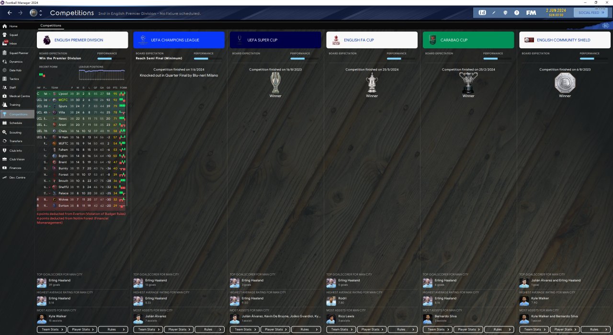Click the Schedule sidebar icon
This screenshot has height=335, width=613.
(x=5, y=123)
